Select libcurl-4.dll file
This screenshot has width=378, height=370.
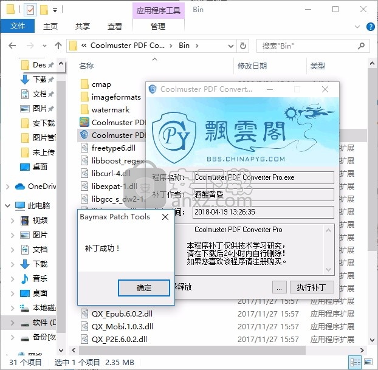pyautogui.click(x=105, y=174)
